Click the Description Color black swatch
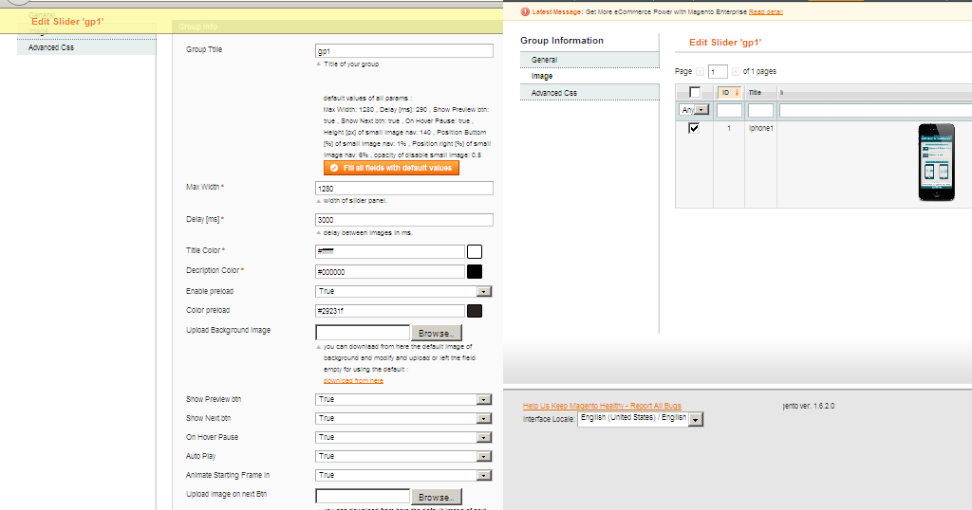 coord(475,271)
